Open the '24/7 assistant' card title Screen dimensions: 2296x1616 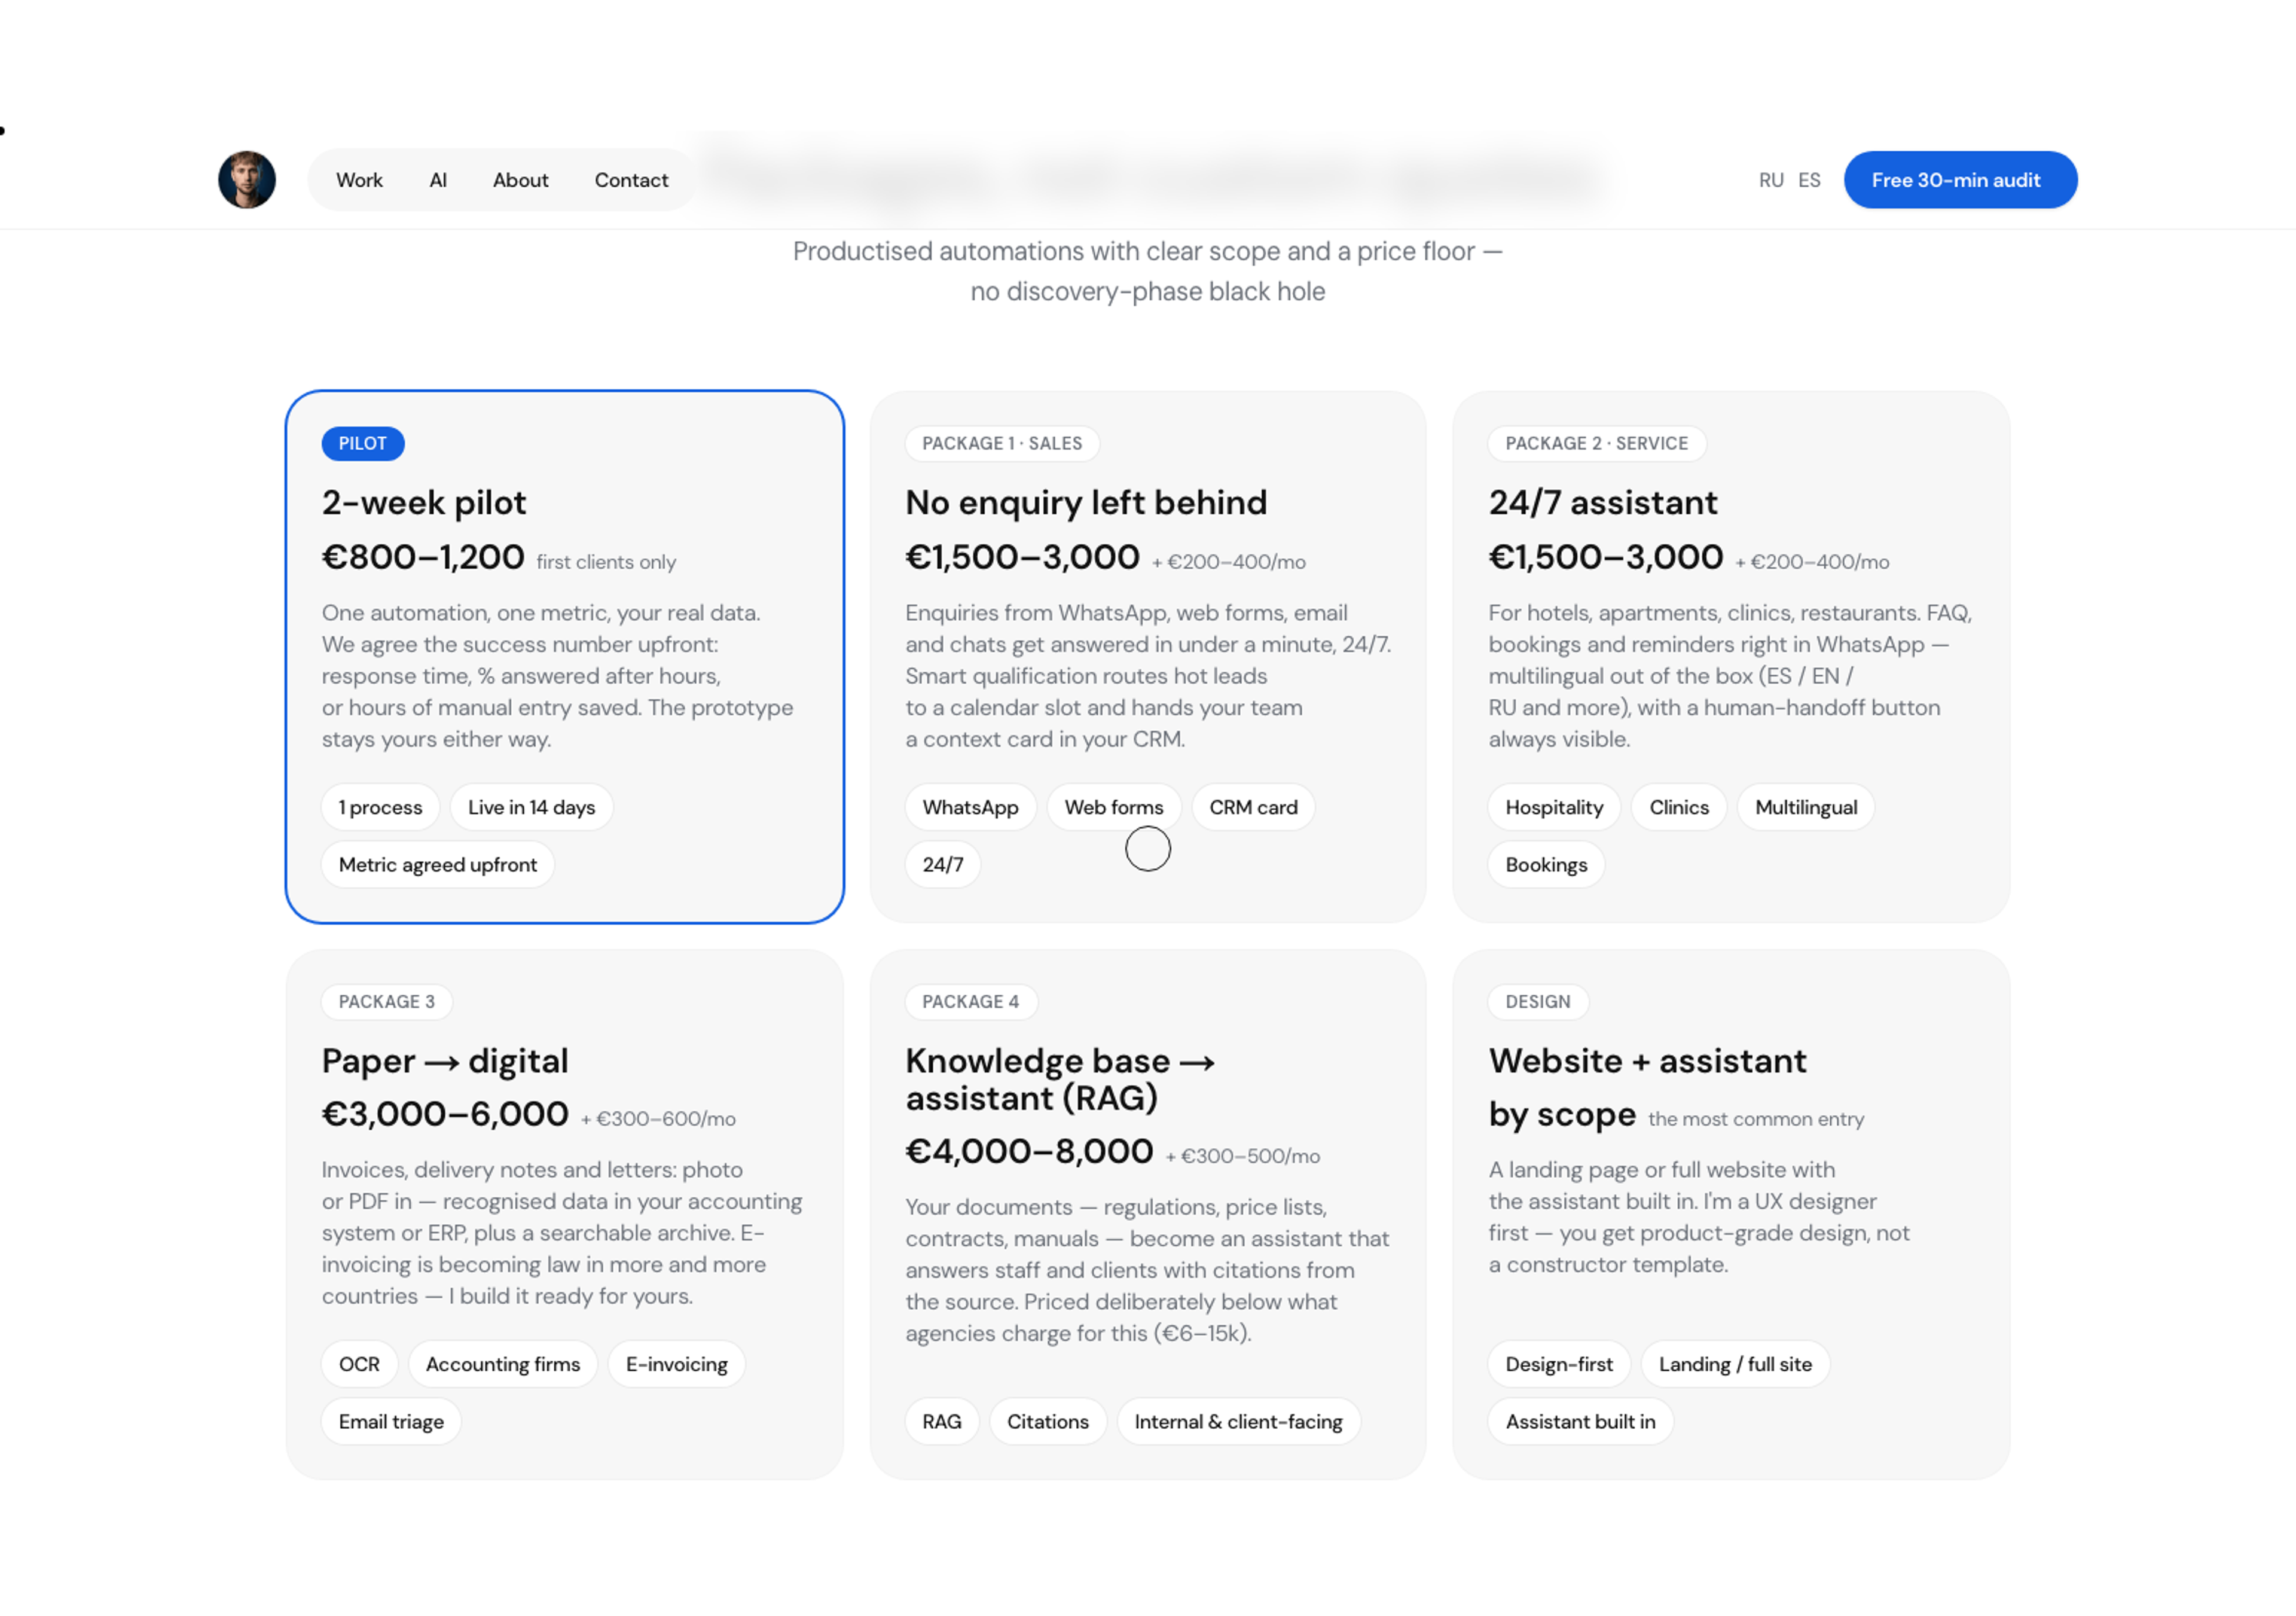coord(1603,502)
